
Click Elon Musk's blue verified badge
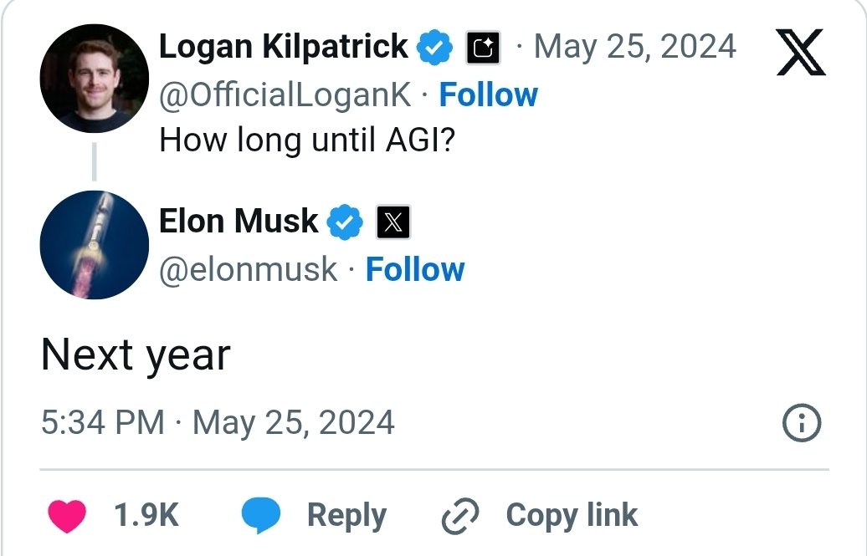pyautogui.click(x=345, y=222)
